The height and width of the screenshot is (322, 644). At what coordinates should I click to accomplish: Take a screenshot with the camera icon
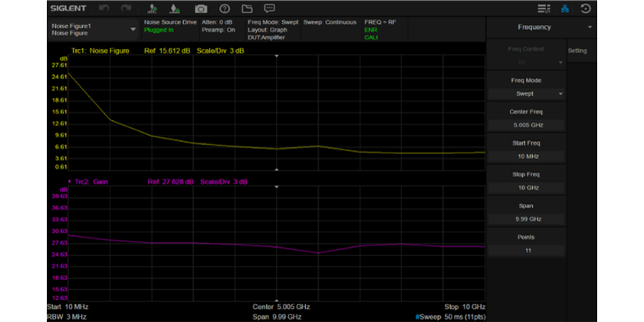(x=201, y=8)
